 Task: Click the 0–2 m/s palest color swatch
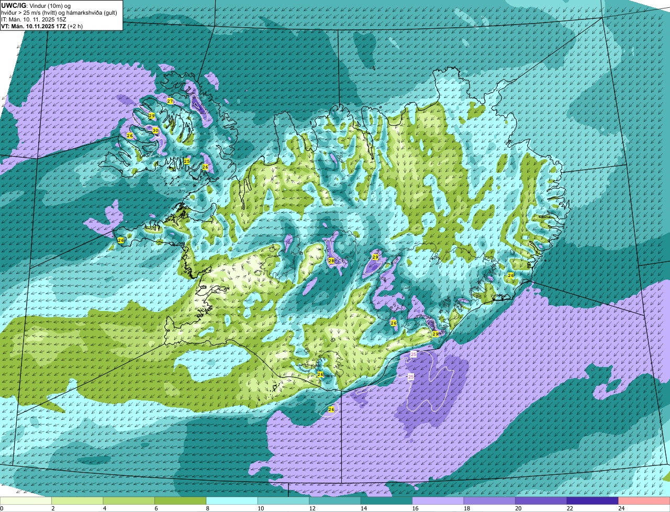pos(26,500)
